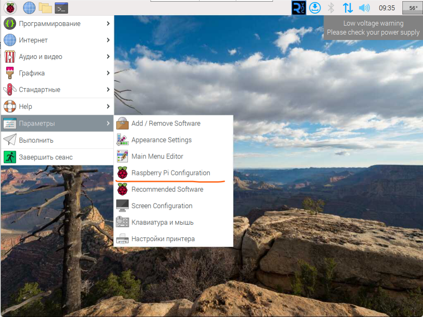
Task: Click the 09:35 clock in panel
Action: click(x=387, y=8)
